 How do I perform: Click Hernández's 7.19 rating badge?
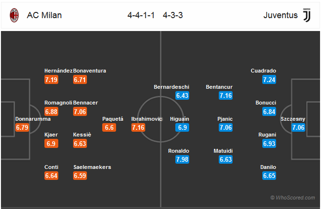click(x=51, y=80)
